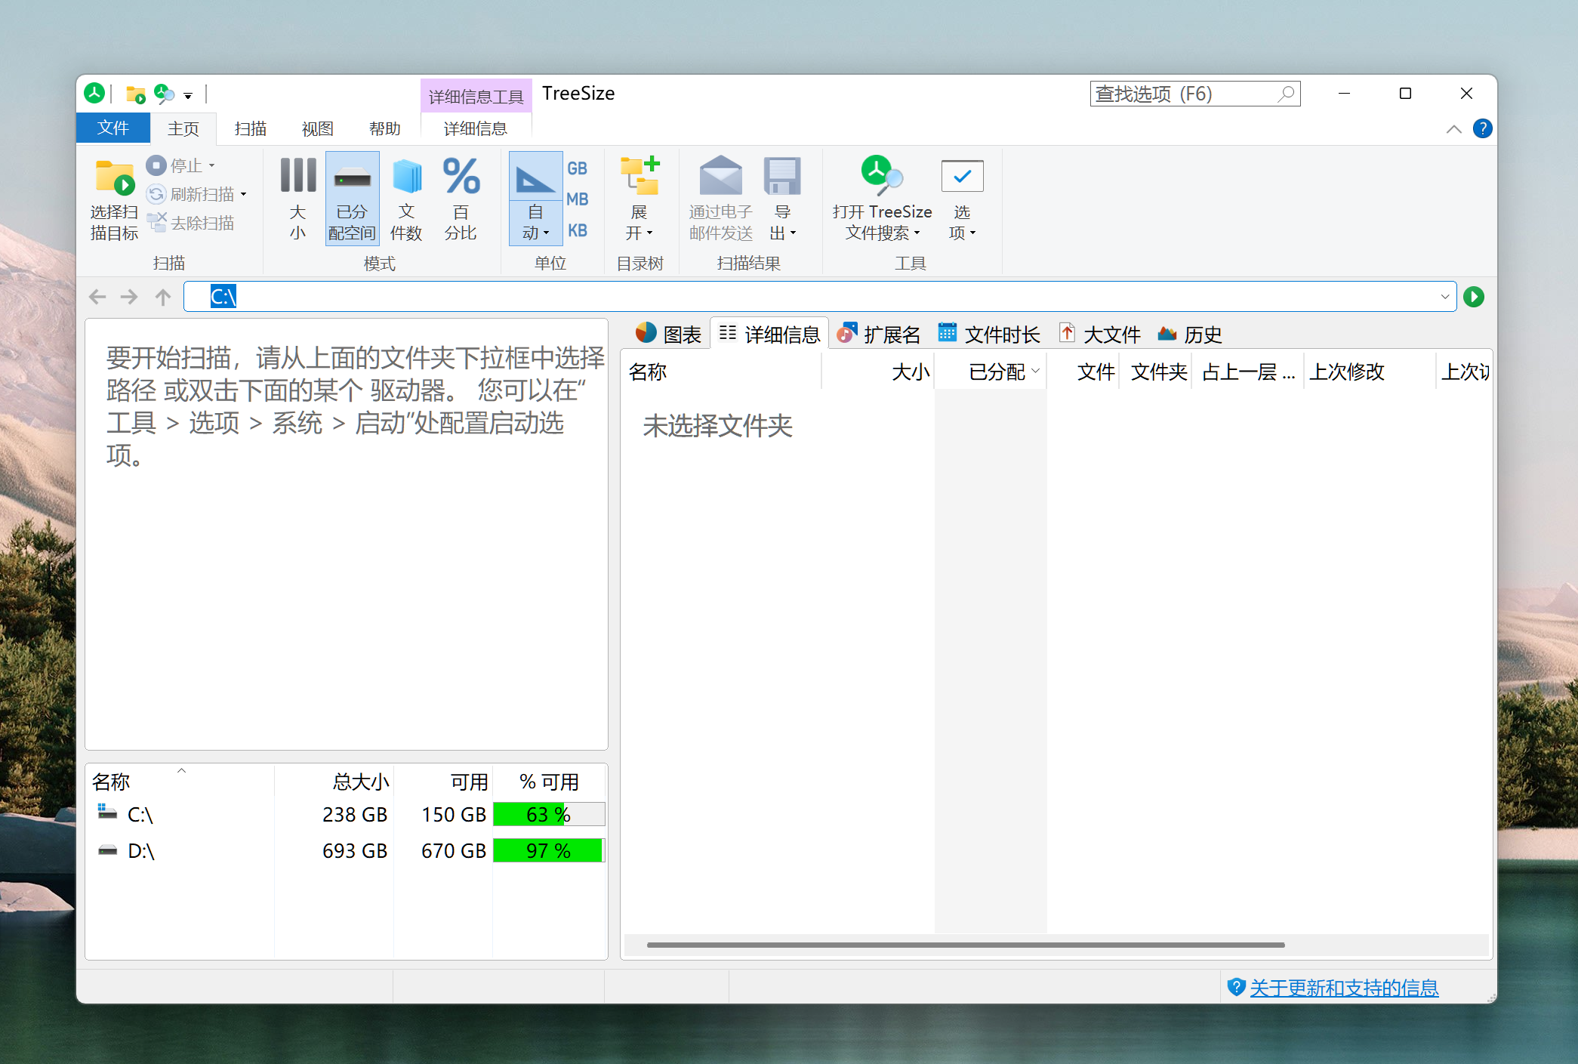This screenshot has width=1578, height=1064.
Task: Navigate back with left arrow
Action: coord(97,297)
